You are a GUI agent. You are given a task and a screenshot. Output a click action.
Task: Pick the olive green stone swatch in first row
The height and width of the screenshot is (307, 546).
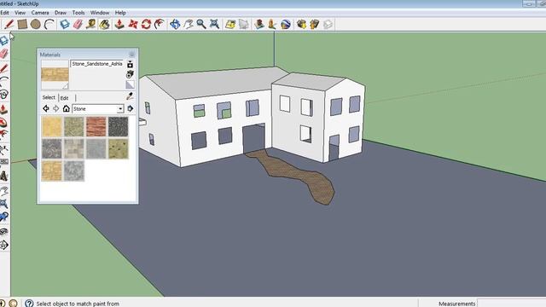point(74,127)
